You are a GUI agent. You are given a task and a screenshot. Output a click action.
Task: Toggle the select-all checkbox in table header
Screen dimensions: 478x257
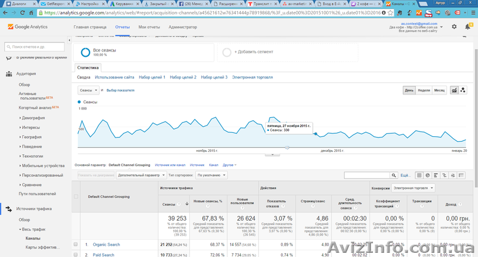pyautogui.click(x=76, y=196)
